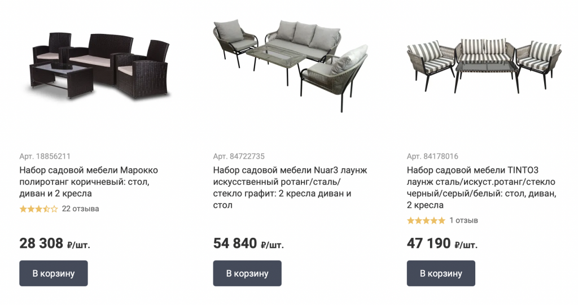View the 1 отзыв review link
This screenshot has width=578, height=305.
coord(464,220)
